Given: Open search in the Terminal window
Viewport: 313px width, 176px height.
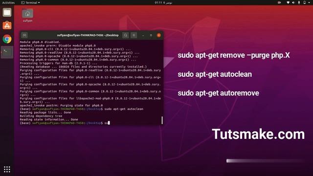Looking at the screenshot, I should [x=126, y=35].
